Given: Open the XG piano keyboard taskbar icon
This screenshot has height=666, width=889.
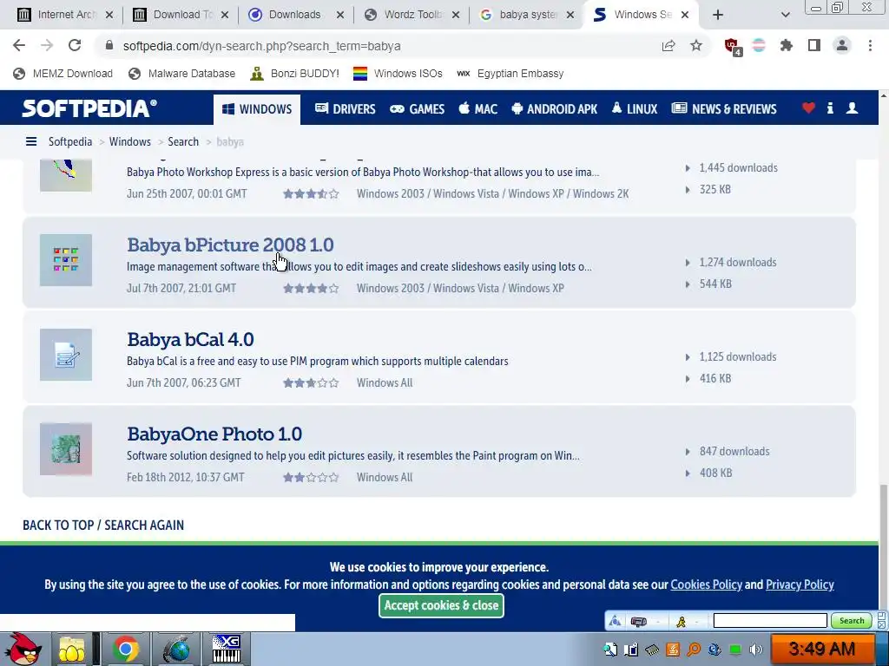Looking at the screenshot, I should [227, 649].
